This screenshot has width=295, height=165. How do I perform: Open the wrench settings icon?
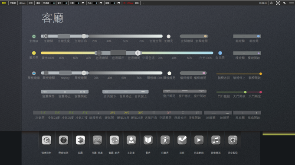click(284, 3)
